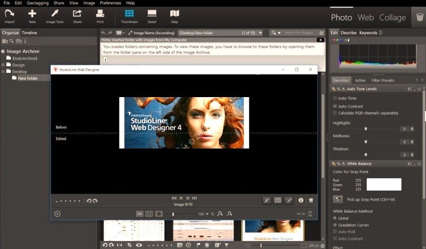Click the Import toolbar icon
This screenshot has height=249, width=426.
coord(10,16)
